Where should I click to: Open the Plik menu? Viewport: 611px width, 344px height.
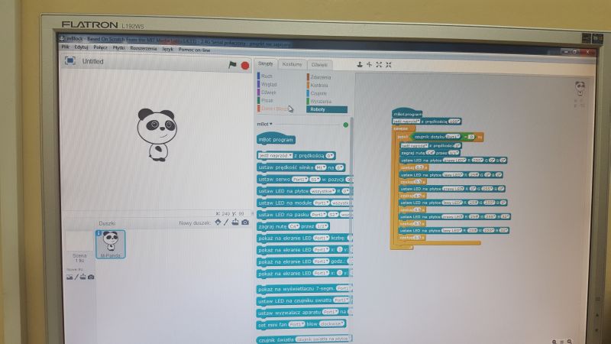point(65,47)
